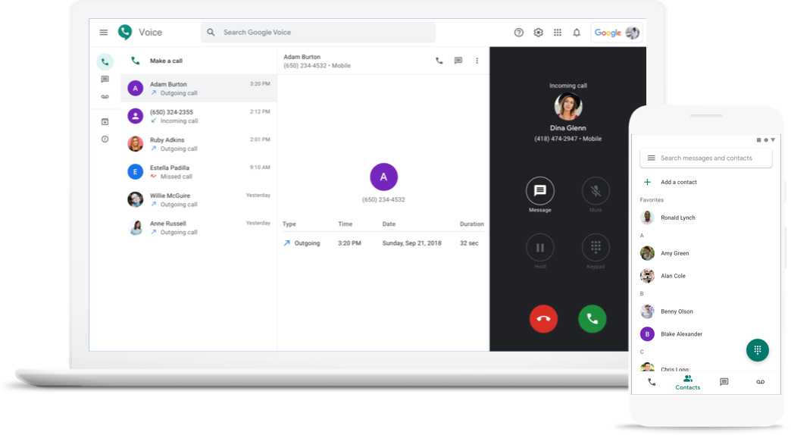Select the Ruby Adkins call entry
The image size is (791, 435).
coord(199,144)
